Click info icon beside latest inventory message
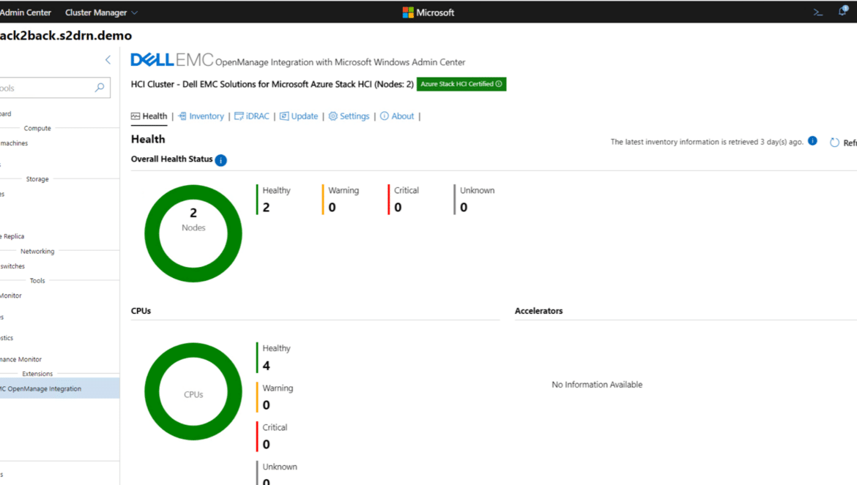This screenshot has height=485, width=857. tap(813, 140)
